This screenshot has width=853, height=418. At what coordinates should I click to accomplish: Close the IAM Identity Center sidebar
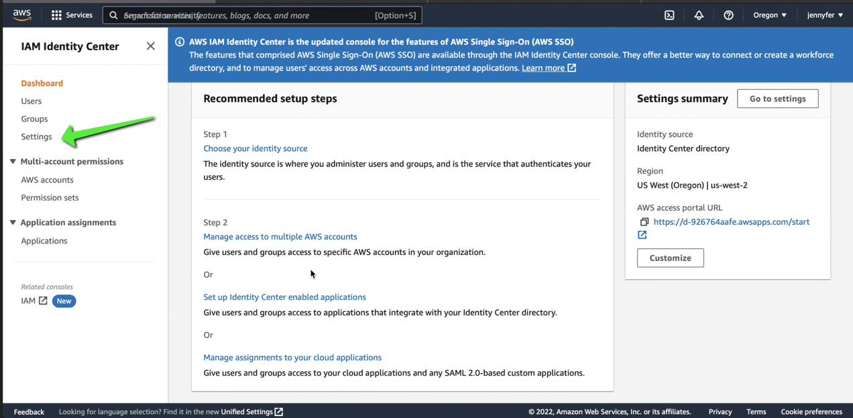150,46
